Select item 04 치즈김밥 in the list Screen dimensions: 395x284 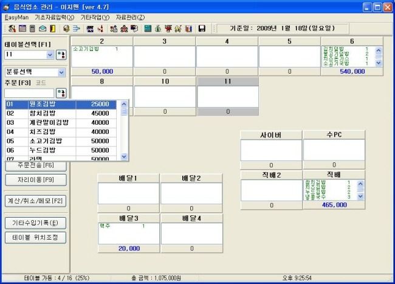(x=61, y=132)
